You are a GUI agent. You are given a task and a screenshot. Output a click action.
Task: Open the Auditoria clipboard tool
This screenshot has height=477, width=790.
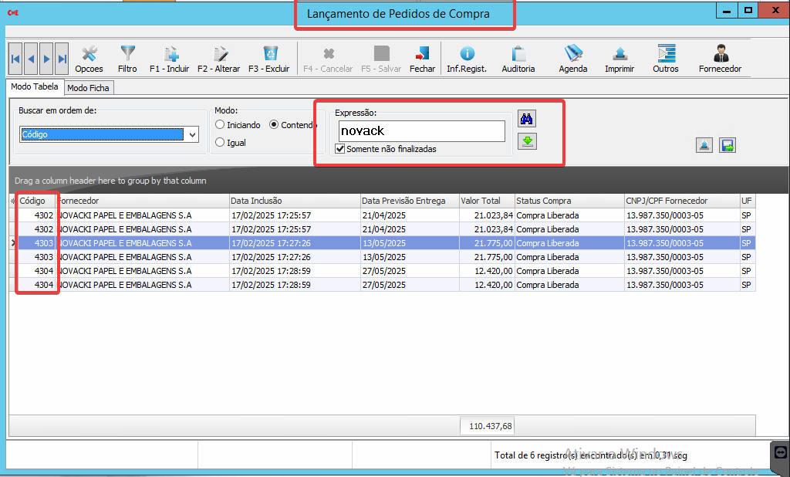pyautogui.click(x=518, y=55)
